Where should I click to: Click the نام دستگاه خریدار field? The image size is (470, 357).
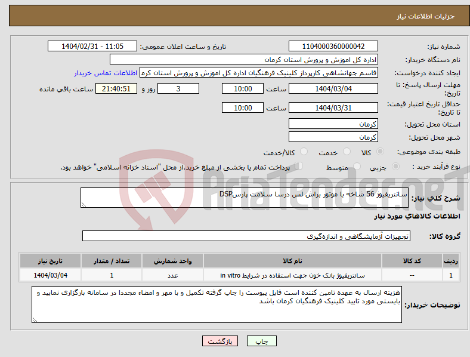pyautogui.click(x=244, y=59)
